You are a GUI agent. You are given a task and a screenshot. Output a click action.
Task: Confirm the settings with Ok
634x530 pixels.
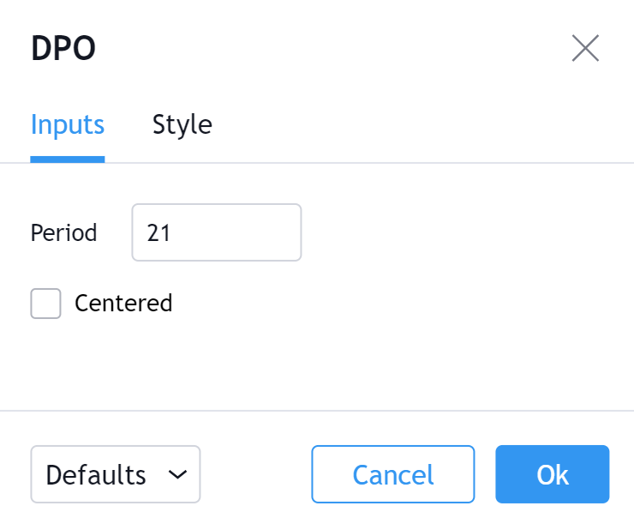(552, 474)
